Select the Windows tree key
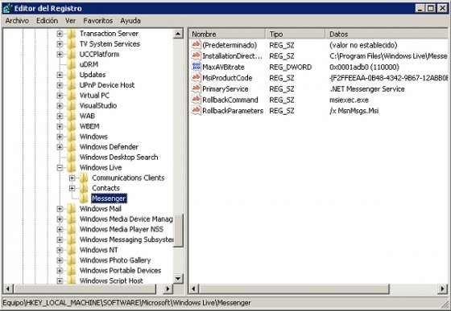This screenshot has width=451, height=311. 93,137
